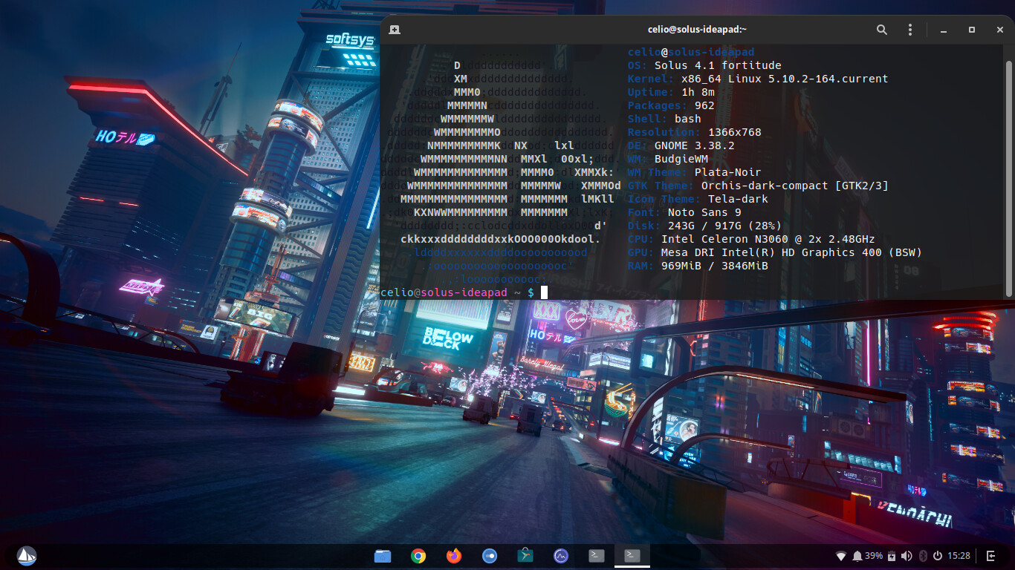This screenshot has width=1015, height=570.
Task: Open the Wi-Fi network indicator
Action: point(841,556)
